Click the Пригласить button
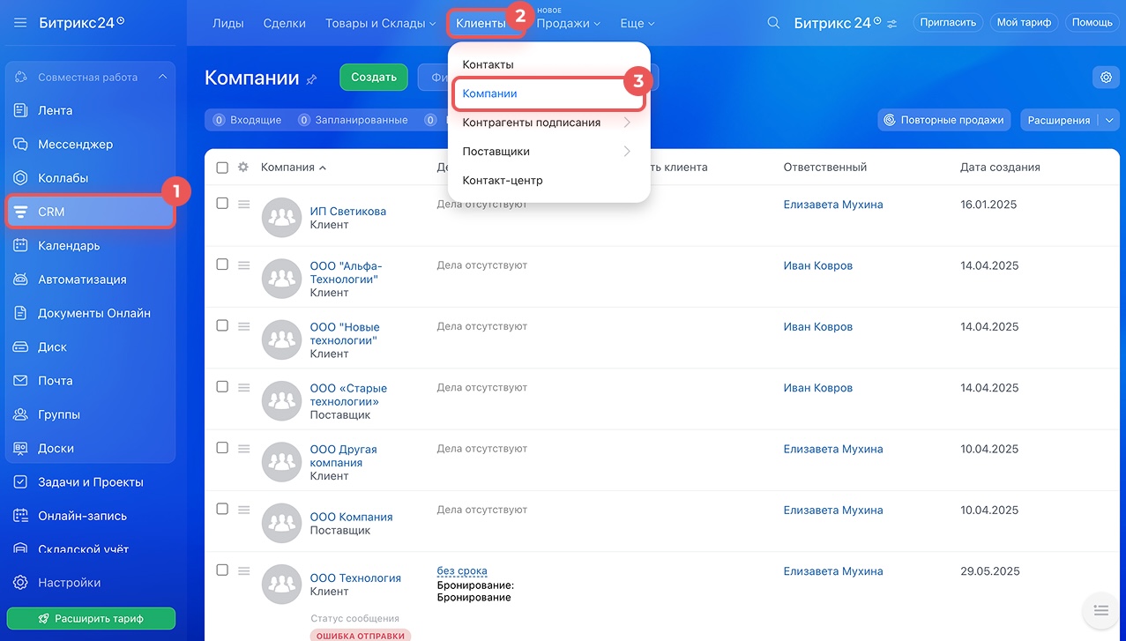 [x=948, y=23]
